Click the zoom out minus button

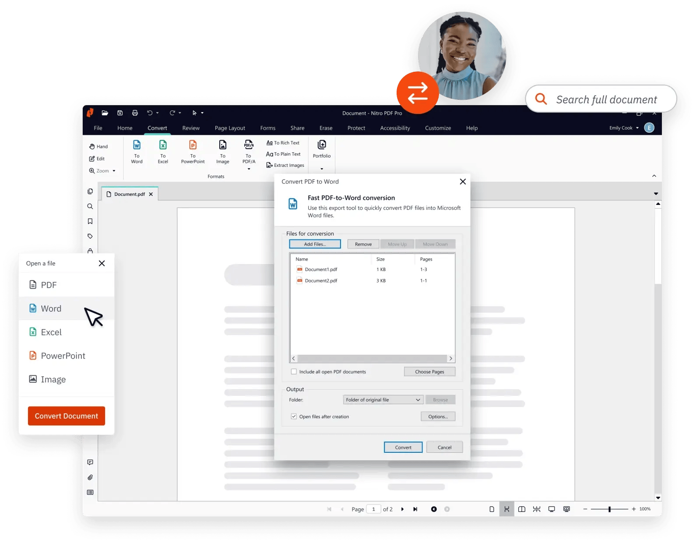[x=585, y=509]
